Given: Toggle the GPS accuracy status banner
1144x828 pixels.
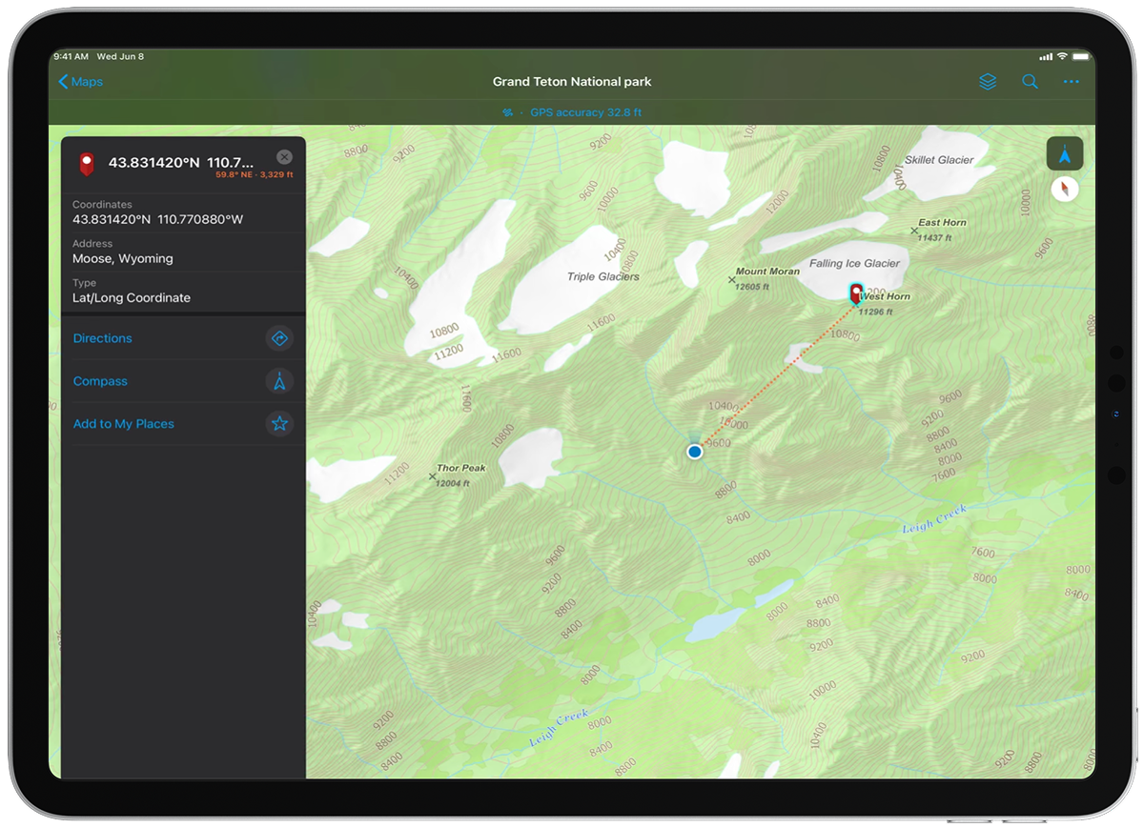Looking at the screenshot, I should [x=572, y=112].
